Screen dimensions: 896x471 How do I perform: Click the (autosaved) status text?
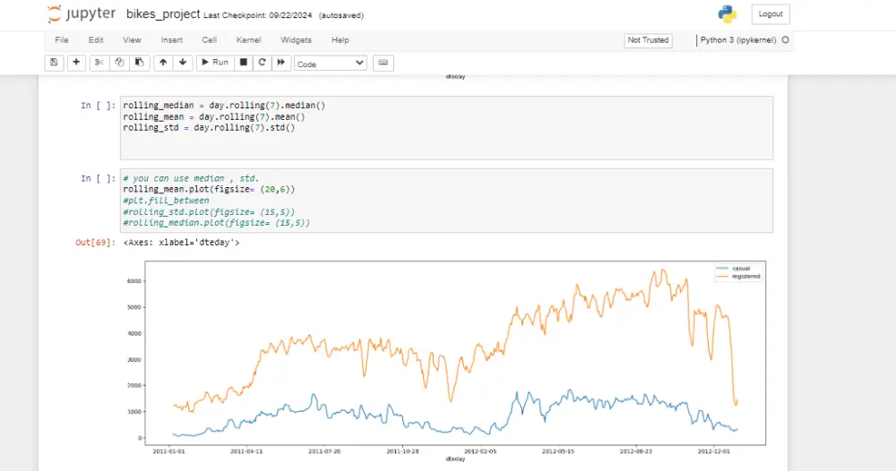[x=341, y=15]
